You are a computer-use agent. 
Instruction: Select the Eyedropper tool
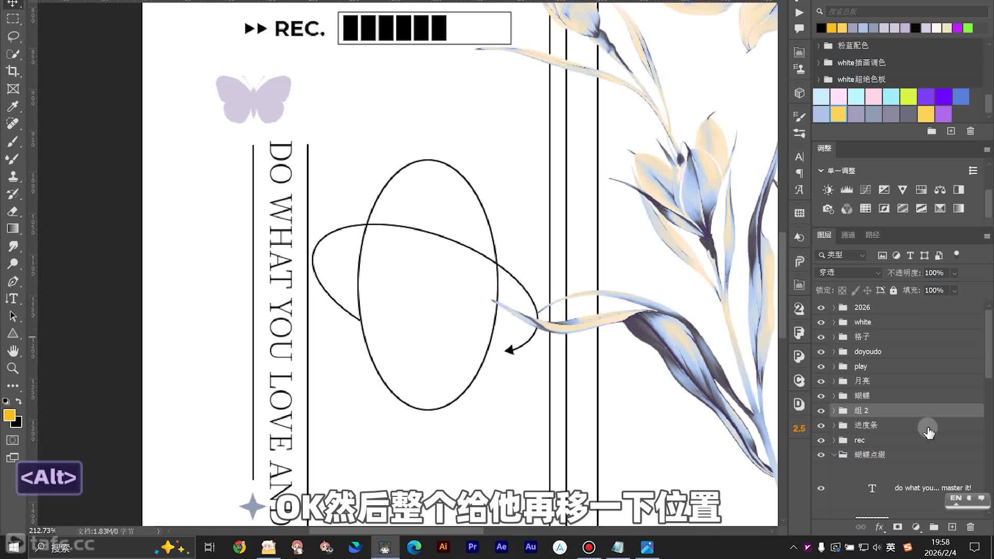point(13,106)
